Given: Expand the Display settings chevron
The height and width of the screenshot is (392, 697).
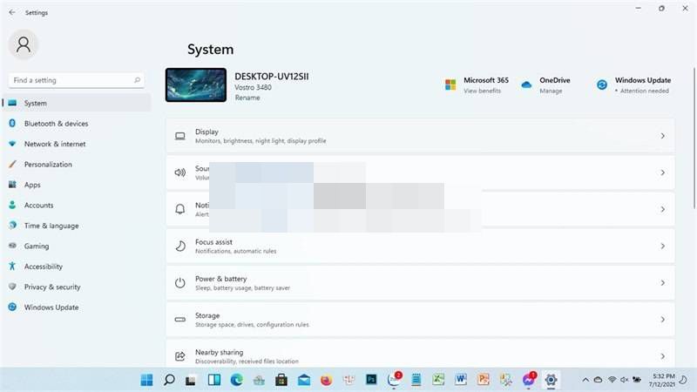Looking at the screenshot, I should point(662,136).
